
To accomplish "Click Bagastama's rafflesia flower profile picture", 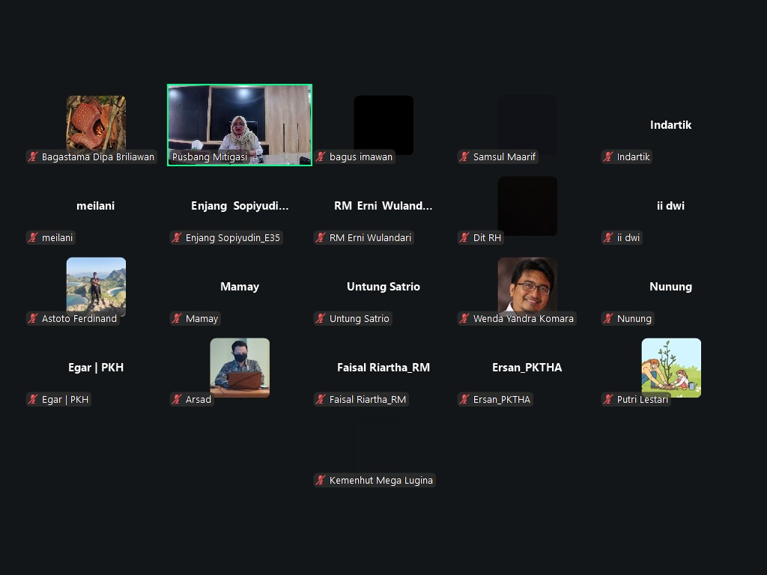I will [96, 122].
